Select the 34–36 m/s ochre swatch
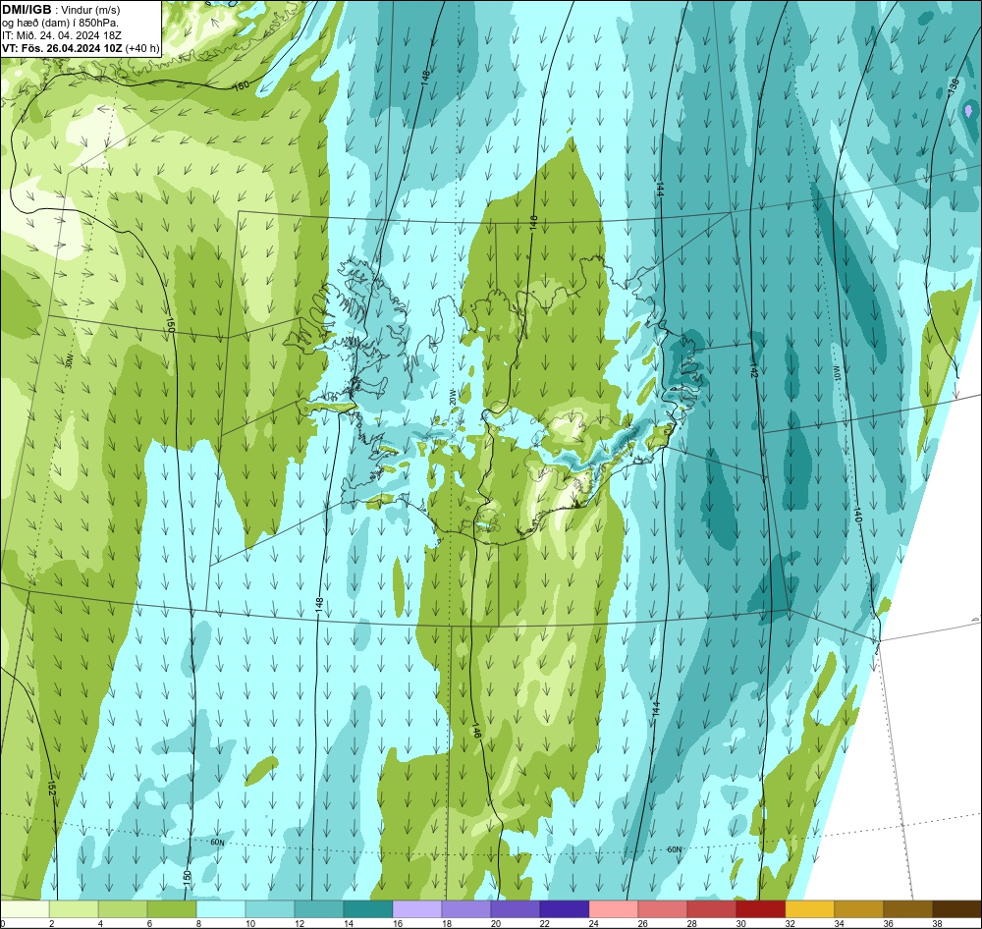 [858, 909]
